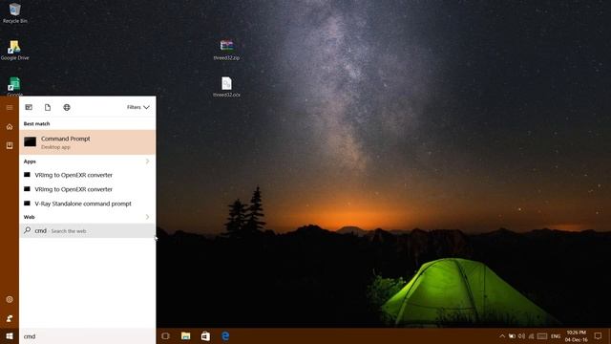Open the hamburger menu in the search sidebar

tap(10, 107)
